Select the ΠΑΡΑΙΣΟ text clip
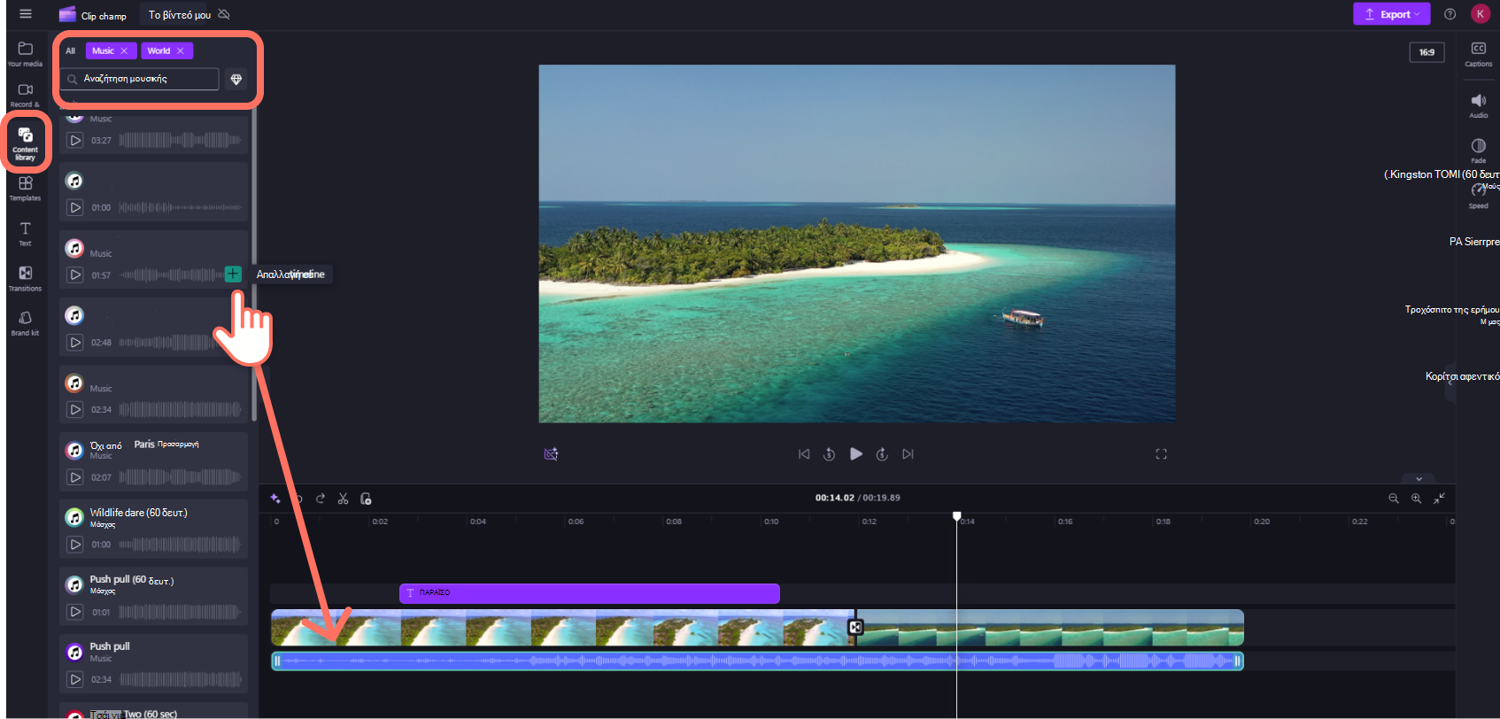The width and height of the screenshot is (1500, 719). [590, 593]
